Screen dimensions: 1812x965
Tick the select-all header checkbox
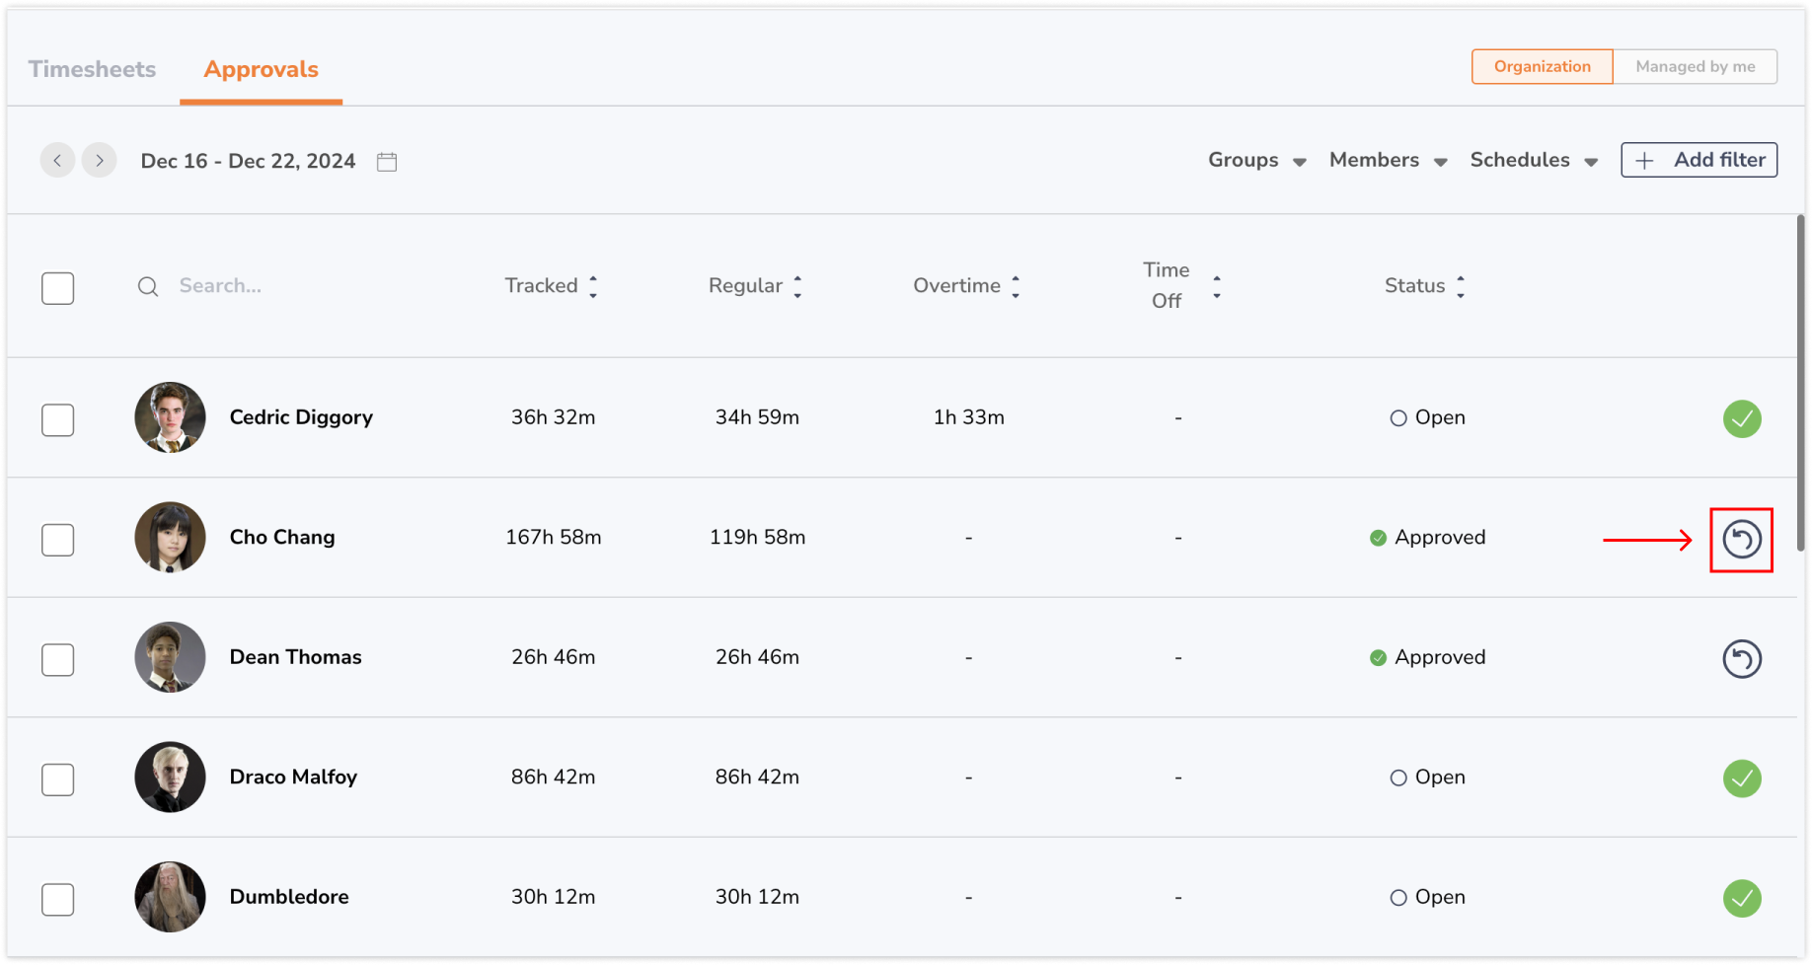[x=58, y=288]
